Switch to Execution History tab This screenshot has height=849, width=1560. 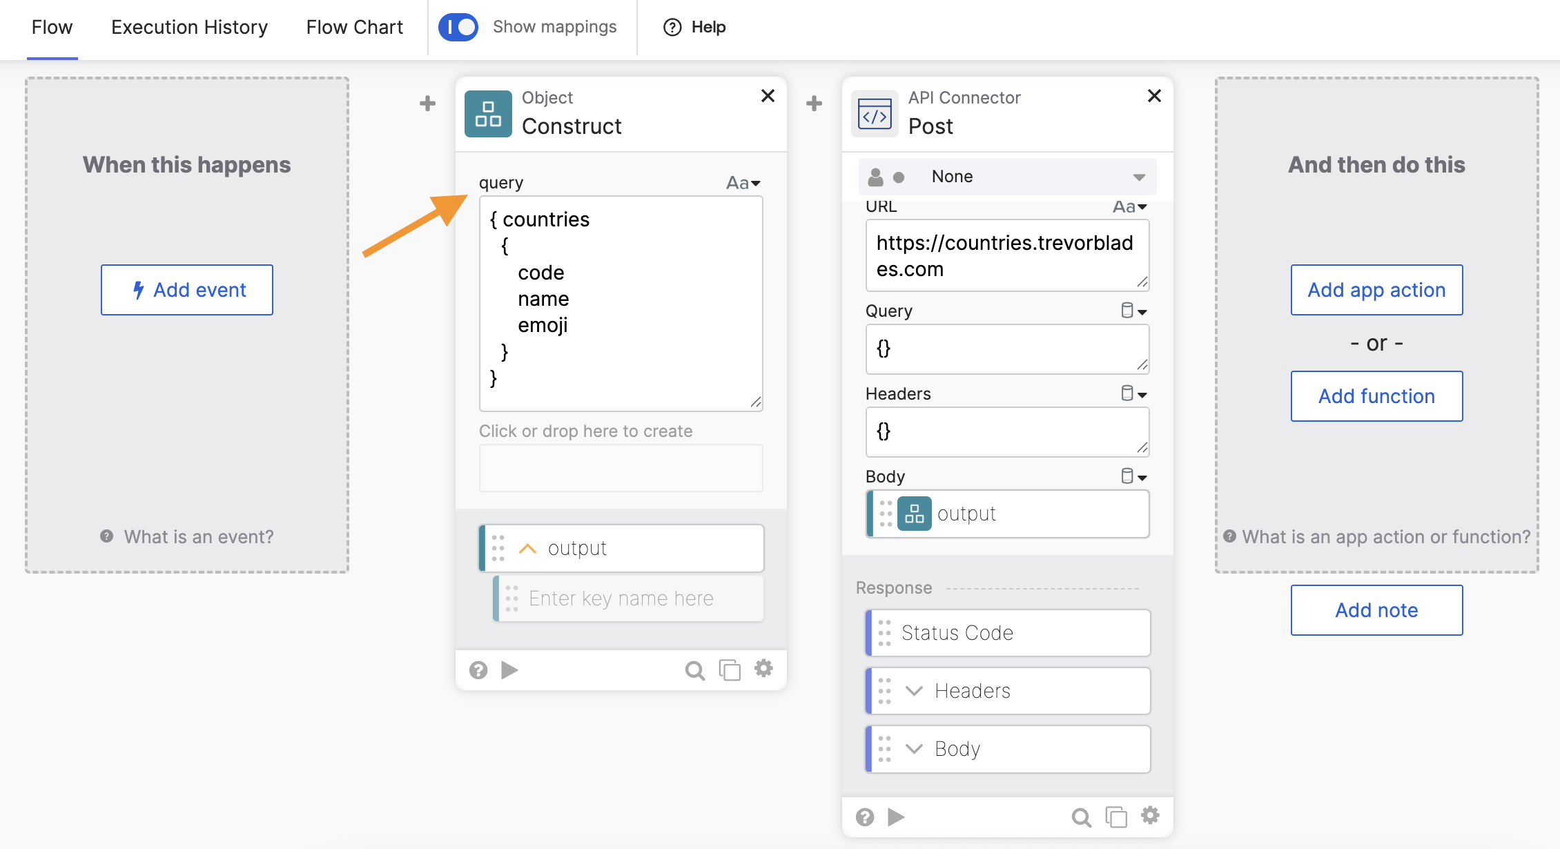tap(189, 27)
